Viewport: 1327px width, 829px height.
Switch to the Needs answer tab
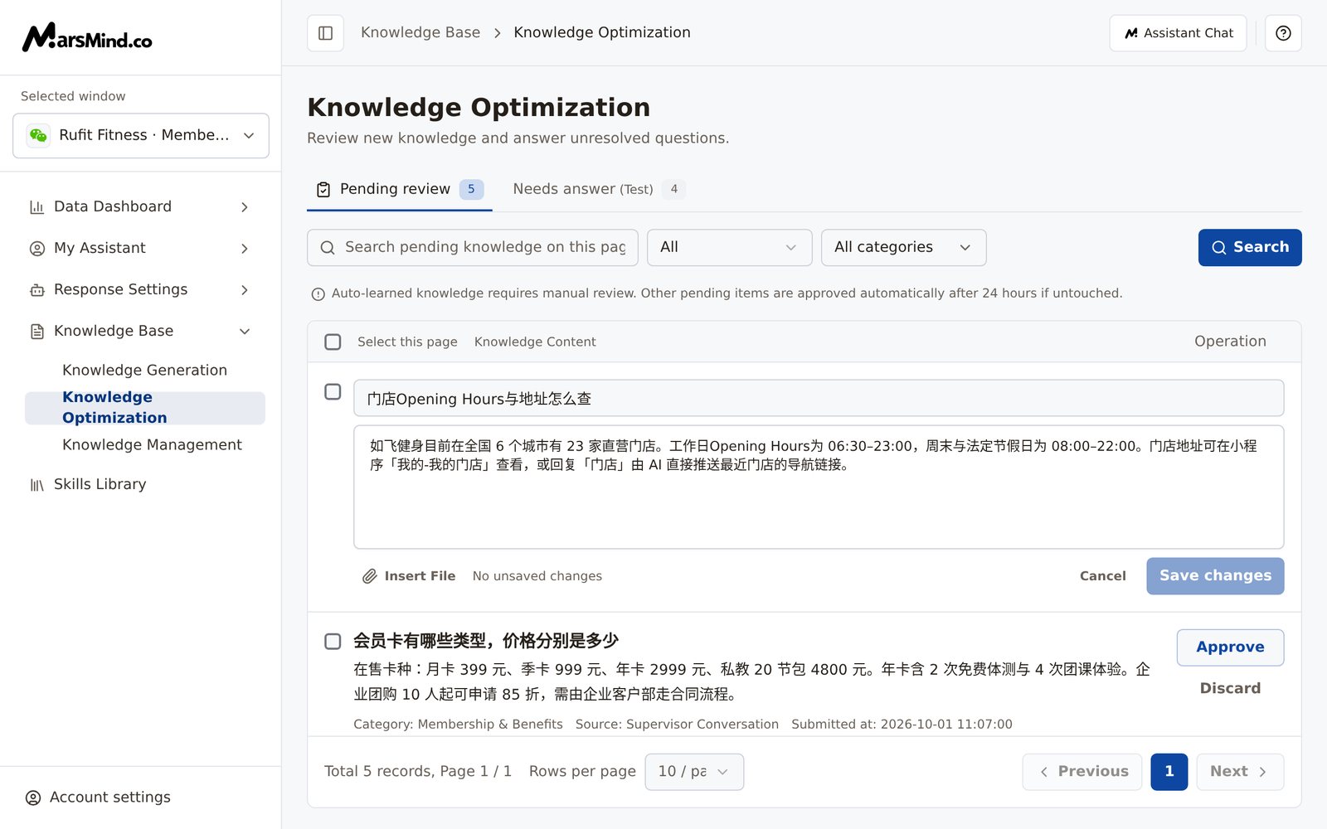[598, 189]
